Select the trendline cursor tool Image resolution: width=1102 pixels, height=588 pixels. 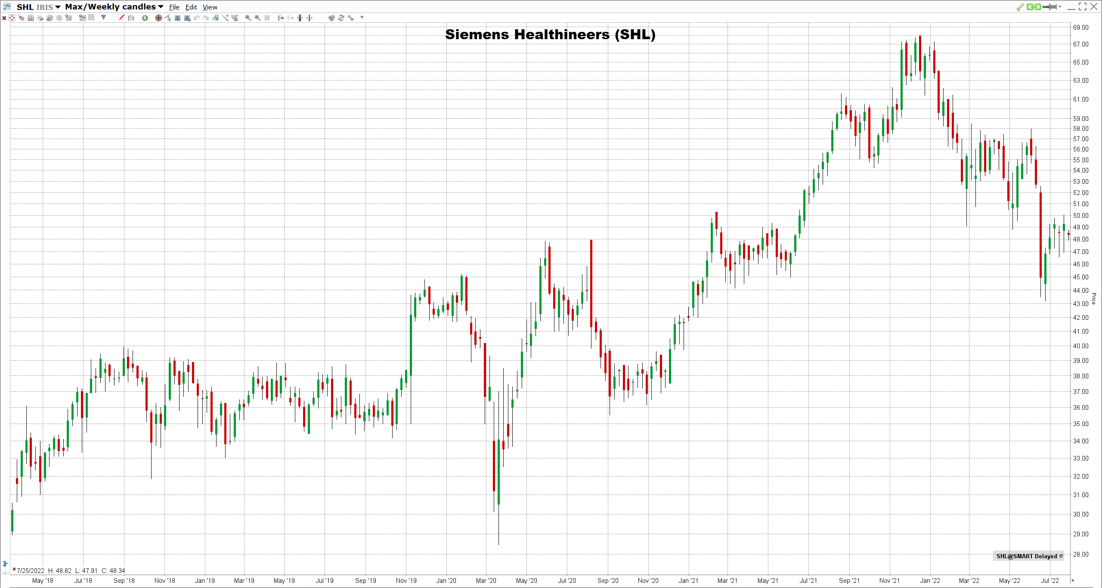pyautogui.click(x=168, y=18)
